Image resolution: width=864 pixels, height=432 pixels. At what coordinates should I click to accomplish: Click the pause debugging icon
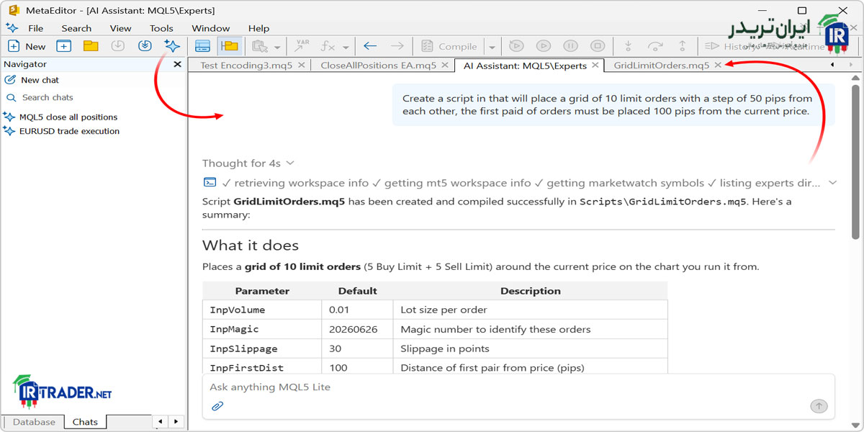pyautogui.click(x=570, y=46)
